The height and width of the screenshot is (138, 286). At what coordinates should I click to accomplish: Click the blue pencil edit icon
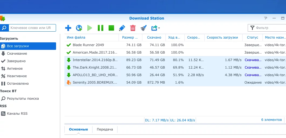click(x=122, y=28)
